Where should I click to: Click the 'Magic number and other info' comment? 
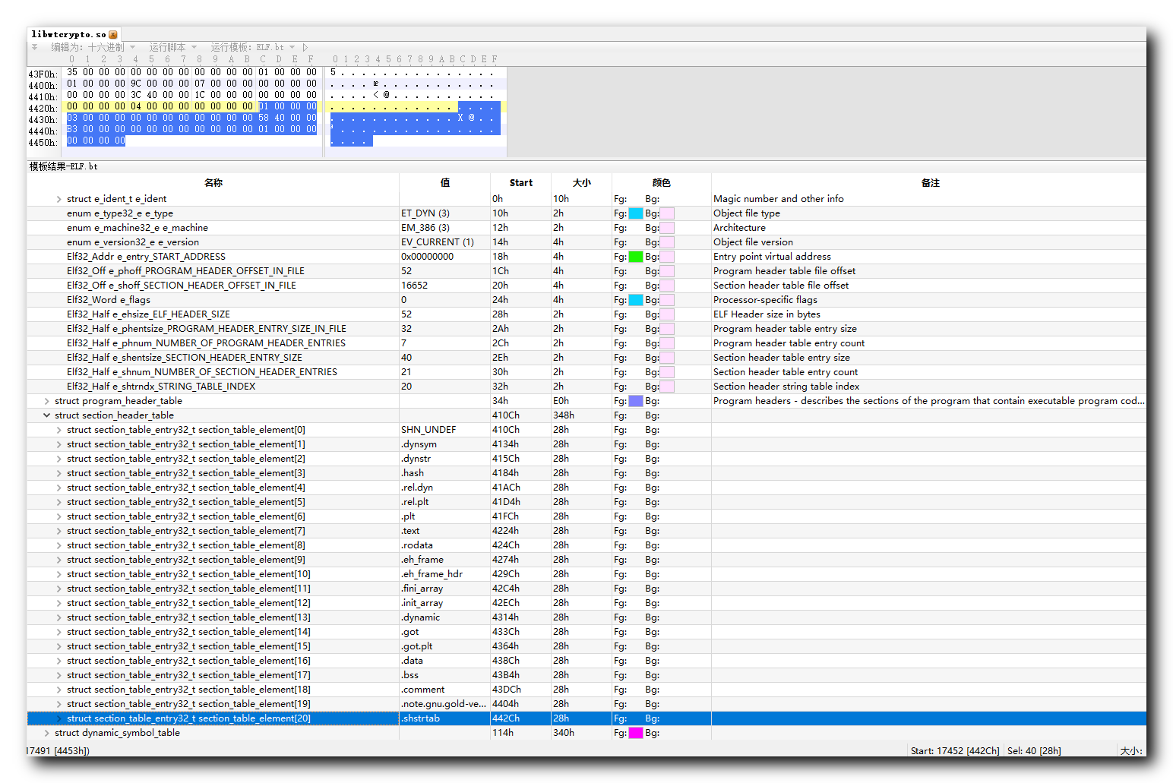778,199
